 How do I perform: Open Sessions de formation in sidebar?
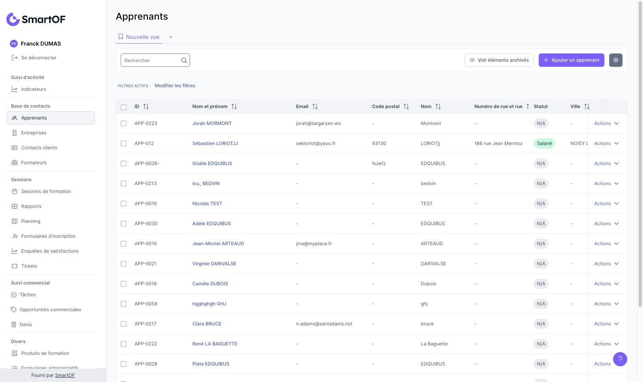[x=46, y=191]
